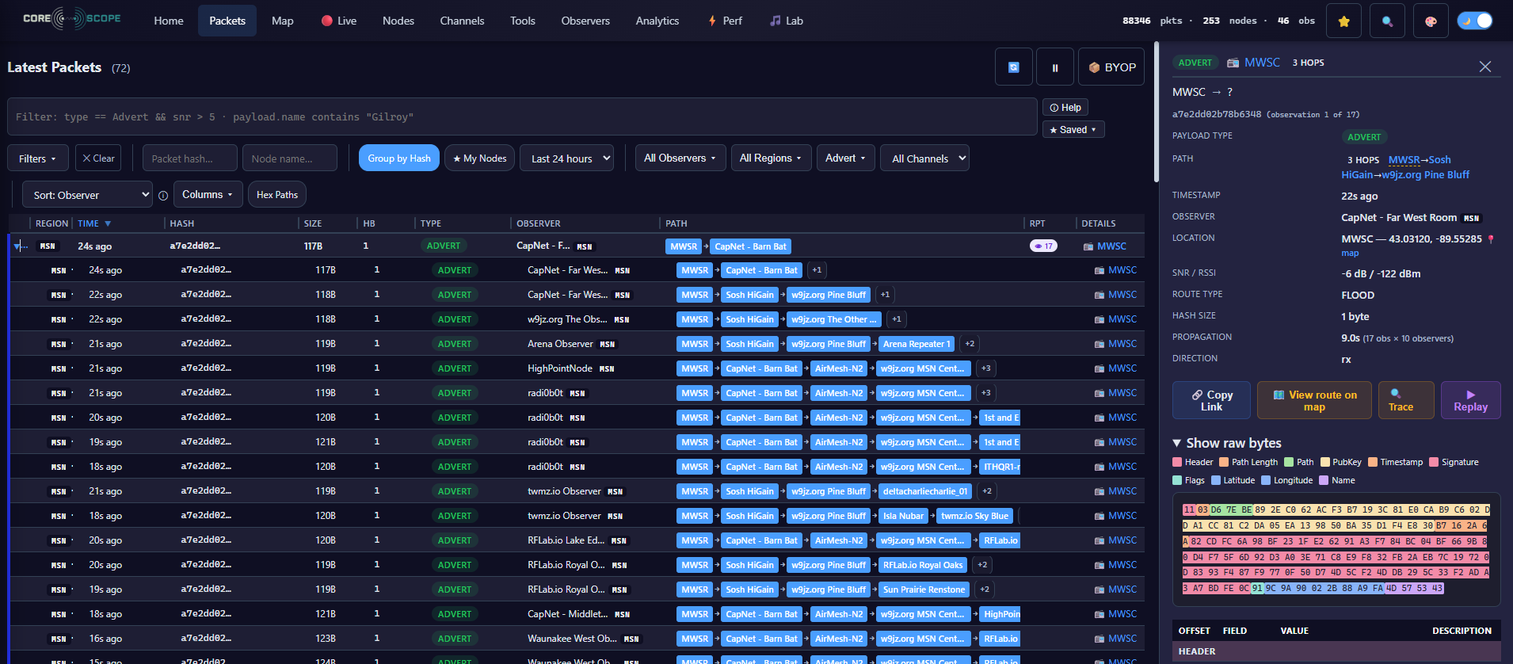Click the small map link under location
1513x664 pixels.
point(1350,254)
